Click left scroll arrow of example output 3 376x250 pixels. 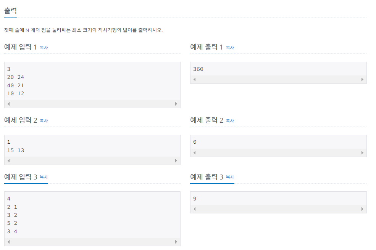[x=194, y=209]
